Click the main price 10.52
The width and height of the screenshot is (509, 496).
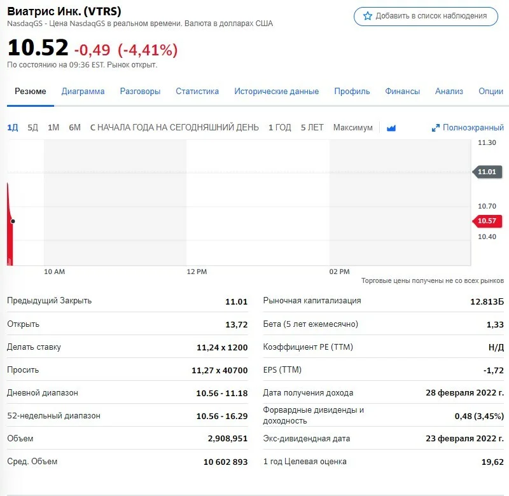pyautogui.click(x=38, y=47)
